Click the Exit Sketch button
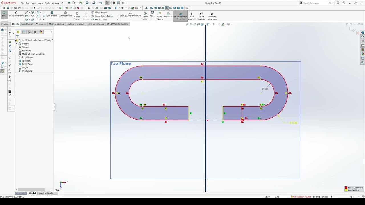The height and width of the screenshot is (205, 365). click(x=4, y=14)
